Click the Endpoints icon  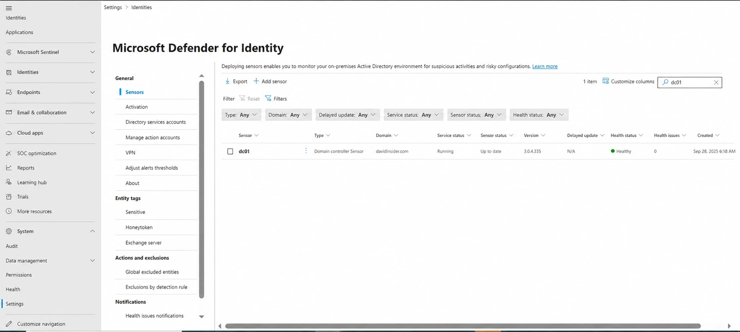(9, 92)
